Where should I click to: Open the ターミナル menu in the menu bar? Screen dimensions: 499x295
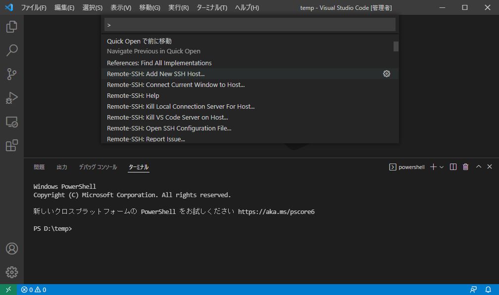click(212, 7)
